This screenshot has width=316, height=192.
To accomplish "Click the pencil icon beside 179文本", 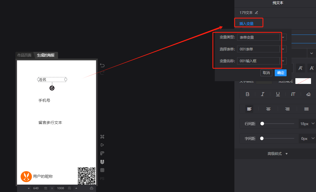I will coord(256,12).
